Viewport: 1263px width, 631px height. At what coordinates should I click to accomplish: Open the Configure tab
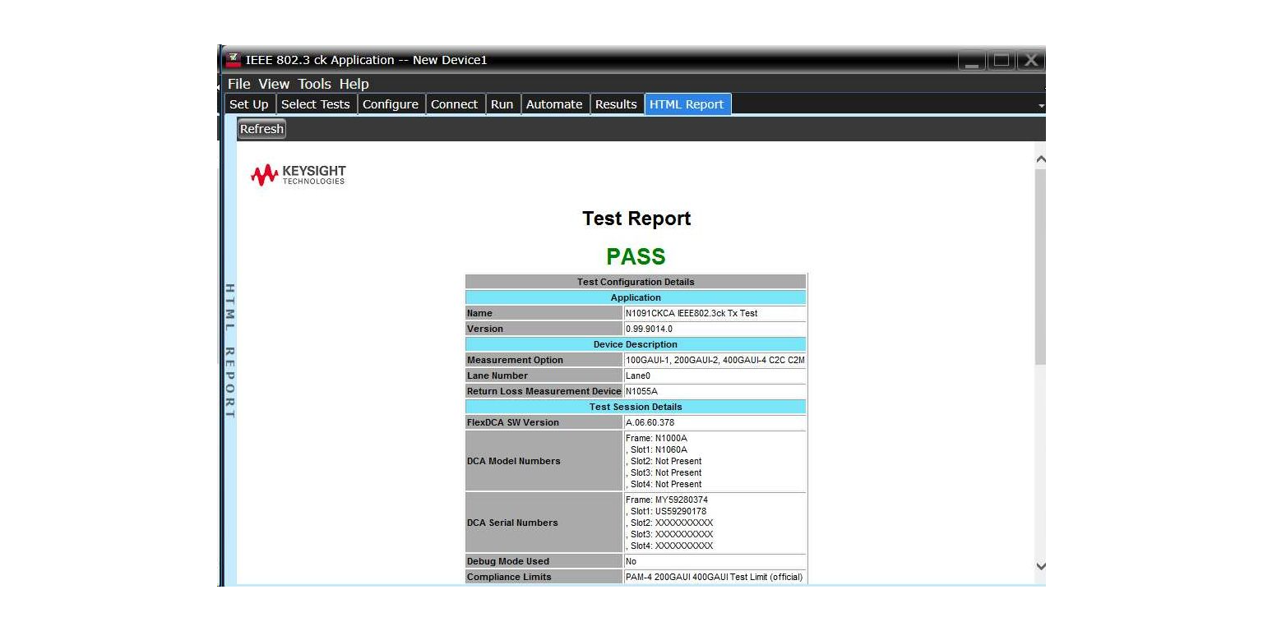(x=391, y=104)
